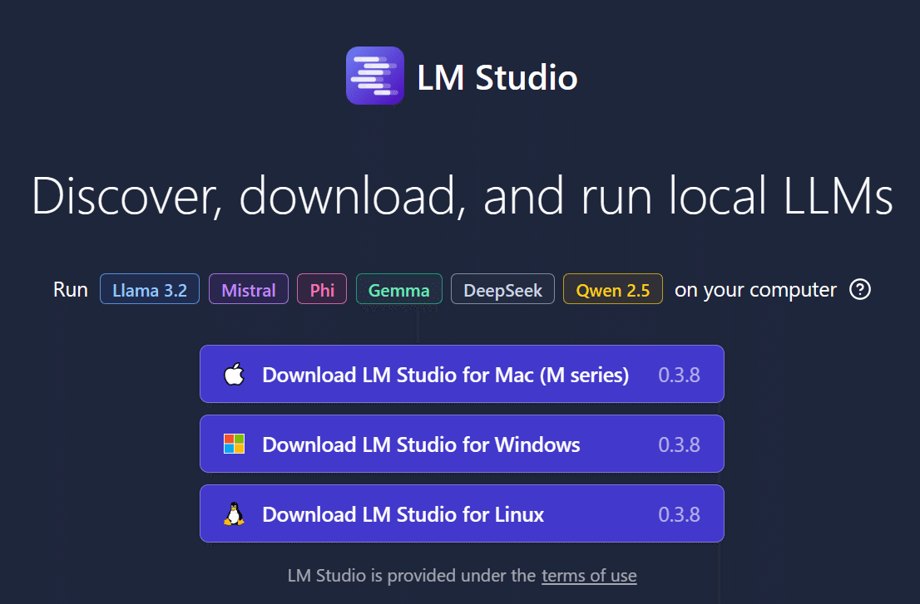
Task: Click the headline 'Discover, download, and run local LLMs'
Action: click(x=462, y=196)
